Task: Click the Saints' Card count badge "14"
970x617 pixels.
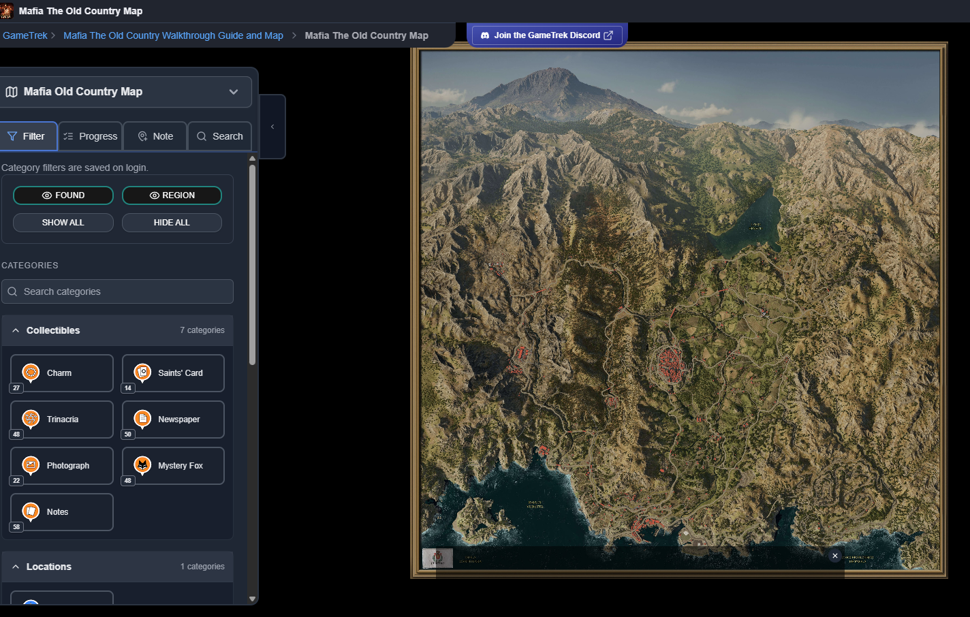Action: (x=128, y=388)
